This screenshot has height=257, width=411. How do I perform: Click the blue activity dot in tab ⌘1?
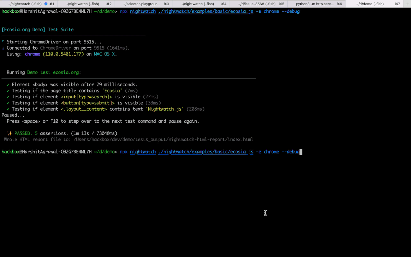(46, 4)
